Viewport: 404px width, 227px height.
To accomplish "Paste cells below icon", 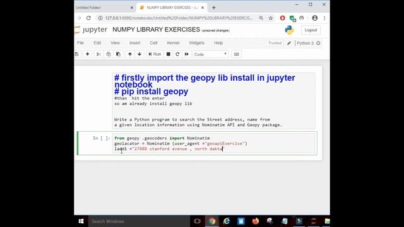I will [x=118, y=54].
